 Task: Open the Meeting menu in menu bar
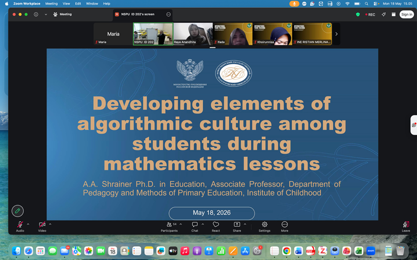click(51, 4)
